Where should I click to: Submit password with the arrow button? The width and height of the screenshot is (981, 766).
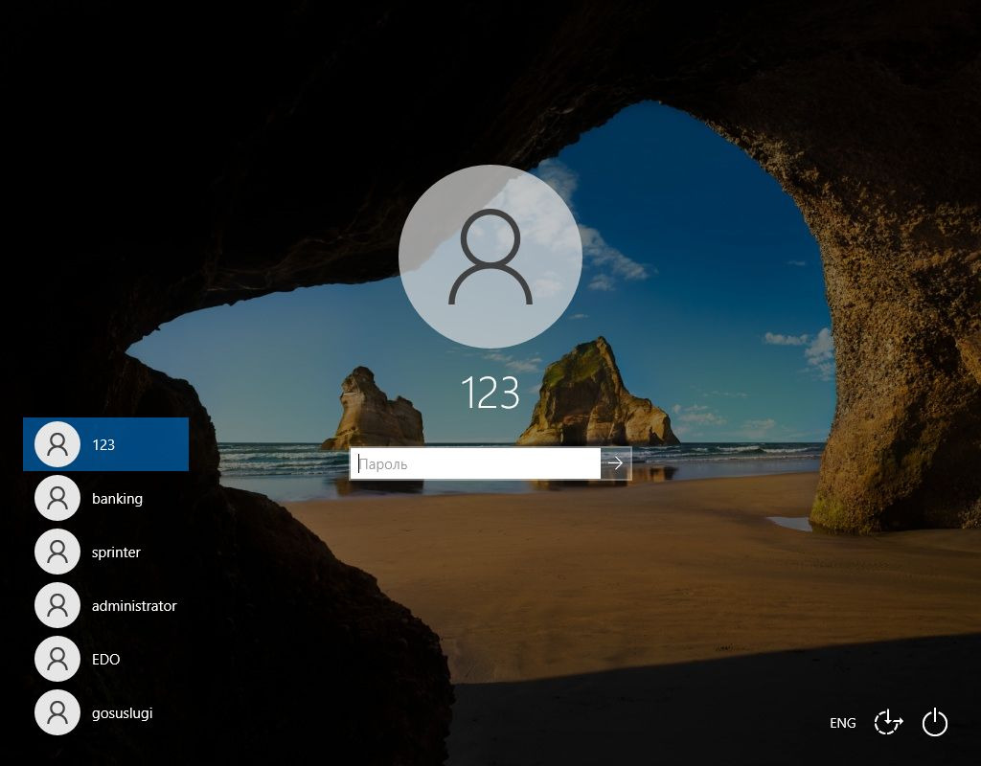click(x=616, y=463)
